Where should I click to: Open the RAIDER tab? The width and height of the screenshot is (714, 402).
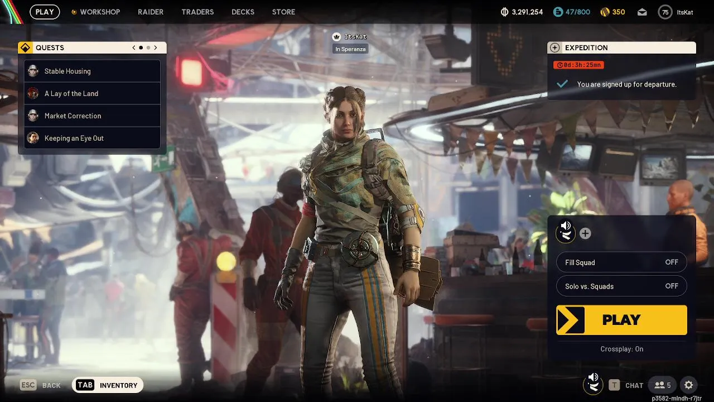coord(151,12)
